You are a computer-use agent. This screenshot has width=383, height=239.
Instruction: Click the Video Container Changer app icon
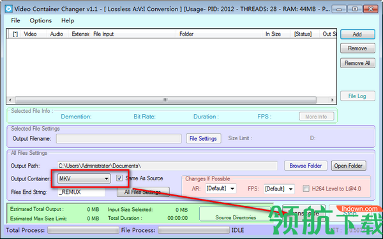click(8, 9)
